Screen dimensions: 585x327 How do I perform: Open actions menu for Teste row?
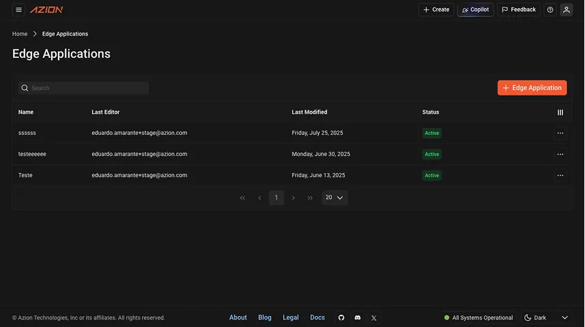pyautogui.click(x=560, y=176)
